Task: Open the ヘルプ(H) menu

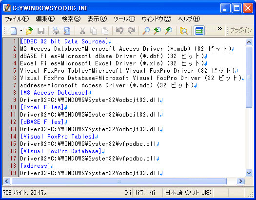Action: click(x=189, y=19)
